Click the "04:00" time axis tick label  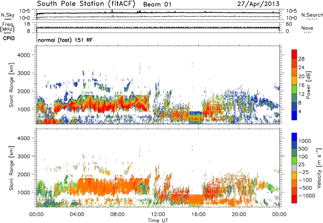pyautogui.click(x=77, y=215)
